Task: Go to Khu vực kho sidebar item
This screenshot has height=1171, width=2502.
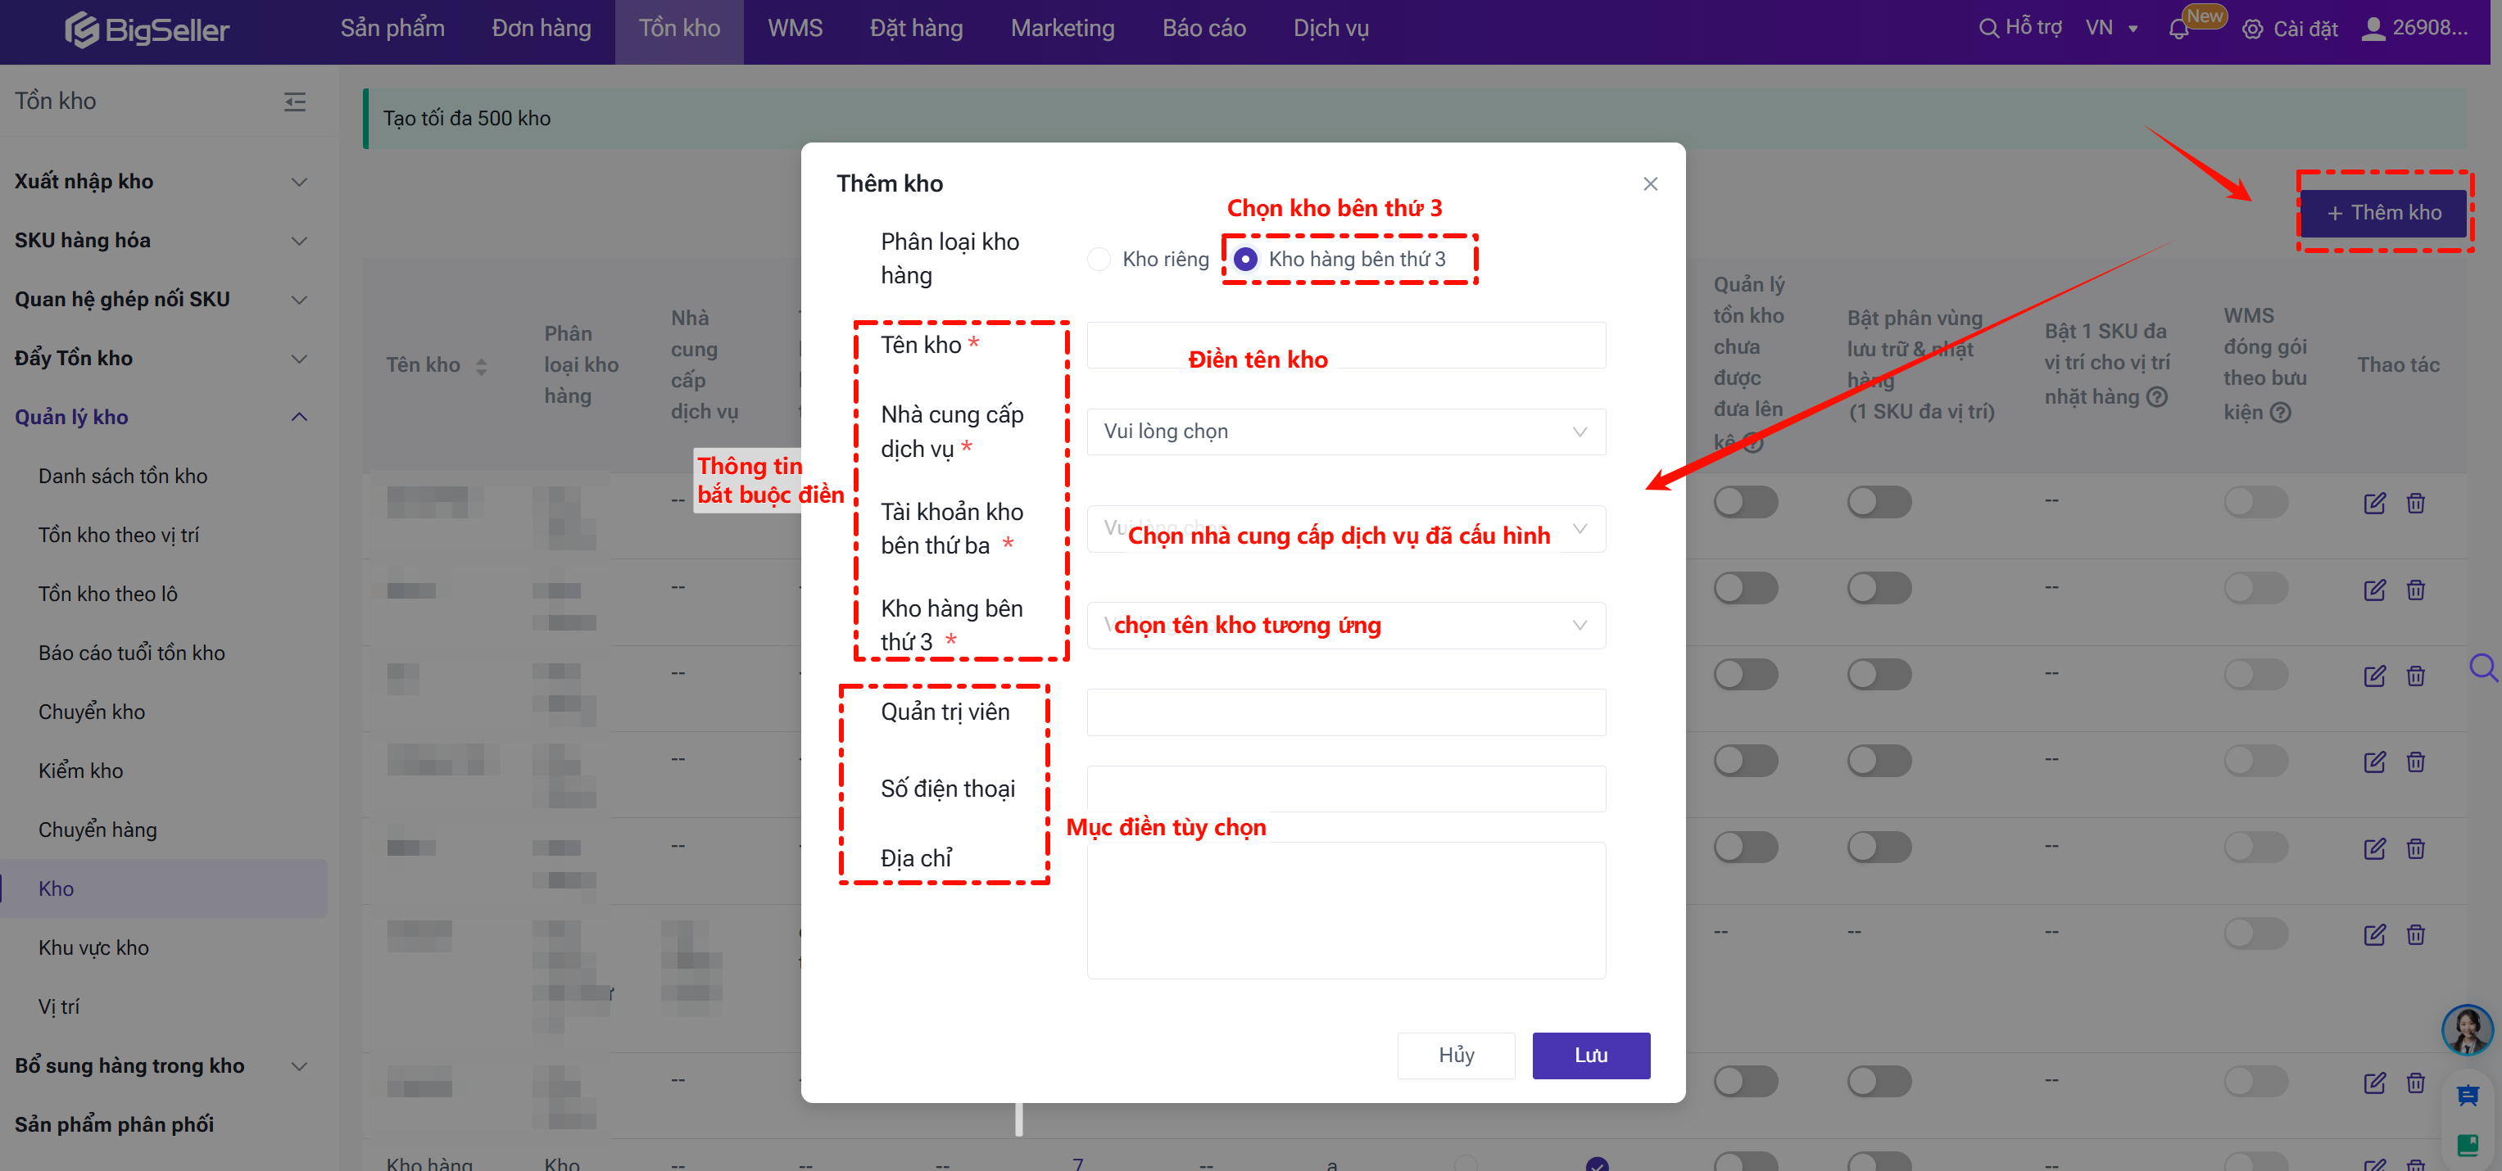Action: (93, 947)
